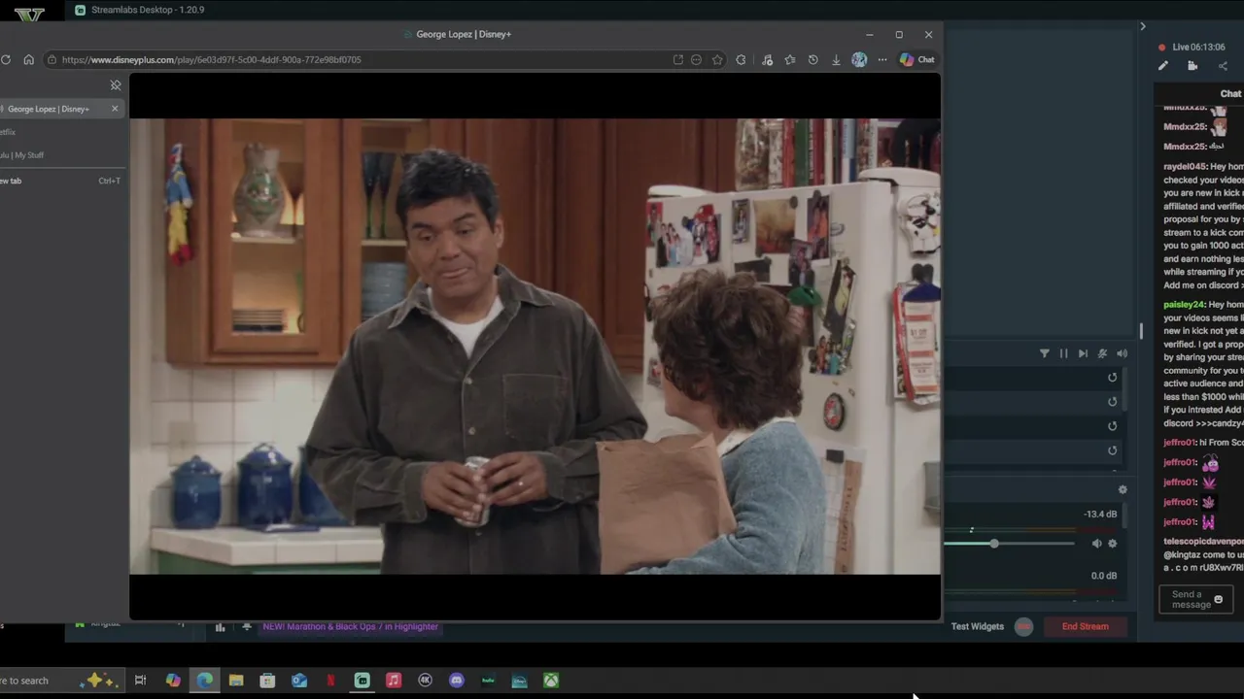Switch to the Netflix vertical tab
Image resolution: width=1244 pixels, height=699 pixels.
(x=60, y=132)
